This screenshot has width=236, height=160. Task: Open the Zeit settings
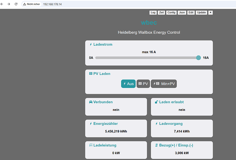(x=161, y=13)
